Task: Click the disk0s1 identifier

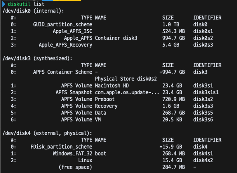Action: click(x=203, y=31)
